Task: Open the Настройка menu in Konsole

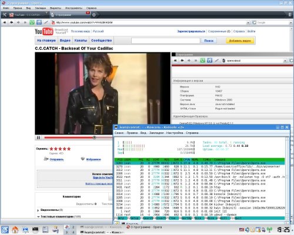Action: (x=175, y=133)
